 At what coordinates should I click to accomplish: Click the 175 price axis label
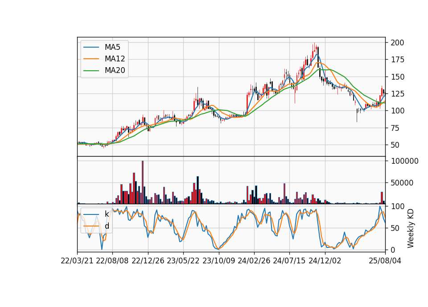(397, 60)
